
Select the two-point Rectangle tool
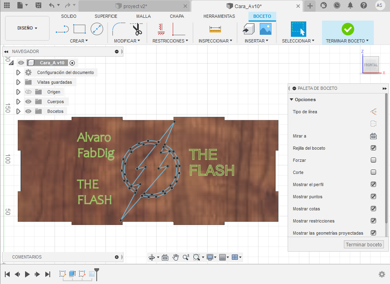(80, 29)
